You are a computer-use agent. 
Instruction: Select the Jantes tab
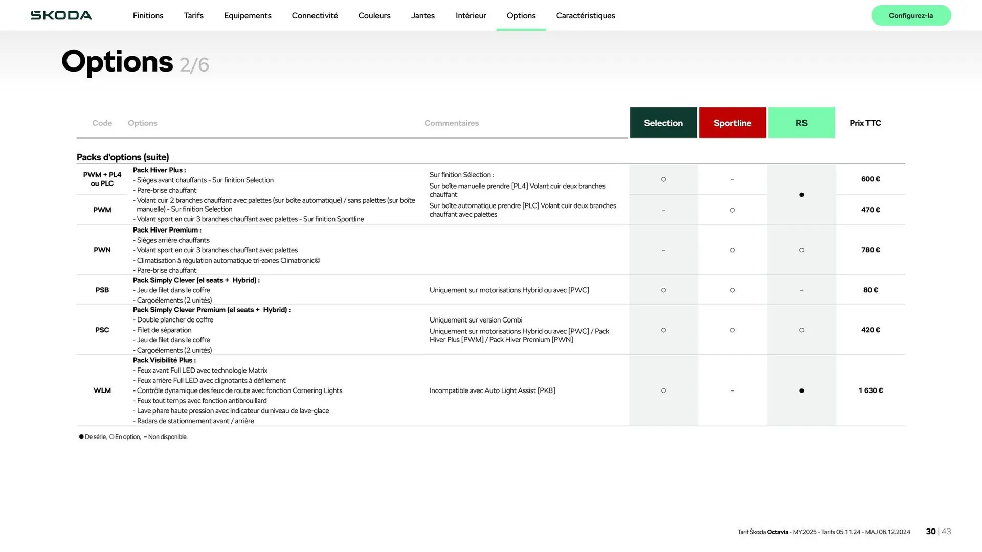(422, 16)
